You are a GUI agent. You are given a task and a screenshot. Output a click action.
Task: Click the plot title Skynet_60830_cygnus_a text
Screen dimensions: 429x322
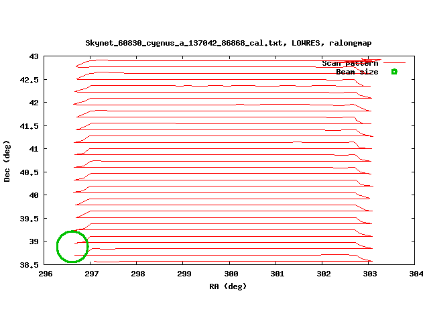tap(228, 43)
